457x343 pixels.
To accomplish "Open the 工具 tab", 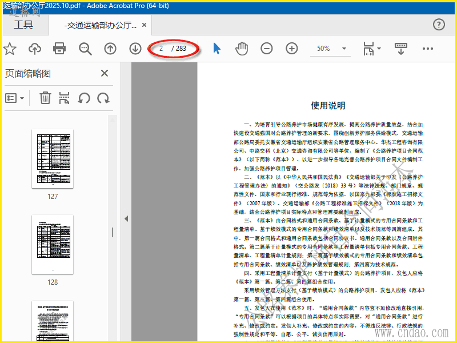I will 23,25.
